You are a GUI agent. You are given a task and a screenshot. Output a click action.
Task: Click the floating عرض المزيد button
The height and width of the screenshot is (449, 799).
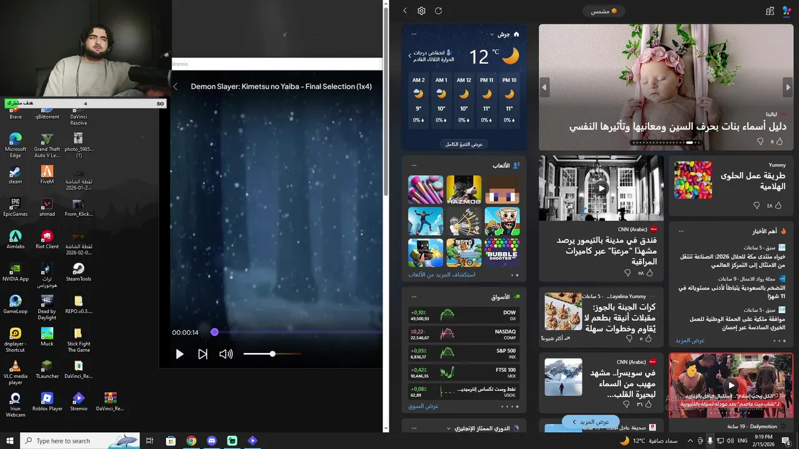591,422
